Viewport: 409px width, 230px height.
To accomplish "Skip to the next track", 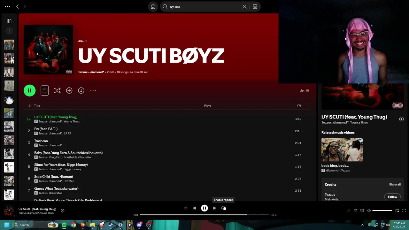I will click(x=215, y=208).
